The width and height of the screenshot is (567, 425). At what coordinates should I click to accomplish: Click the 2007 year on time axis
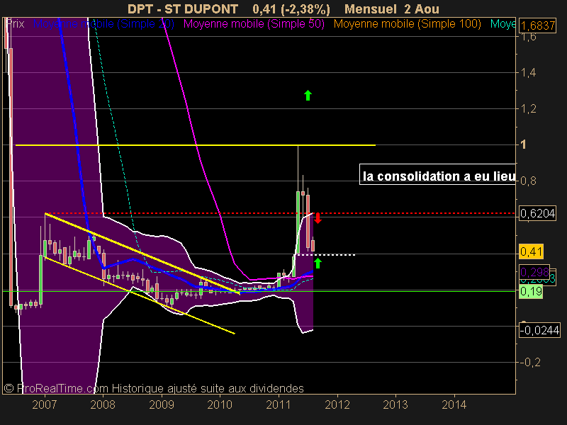click(45, 404)
